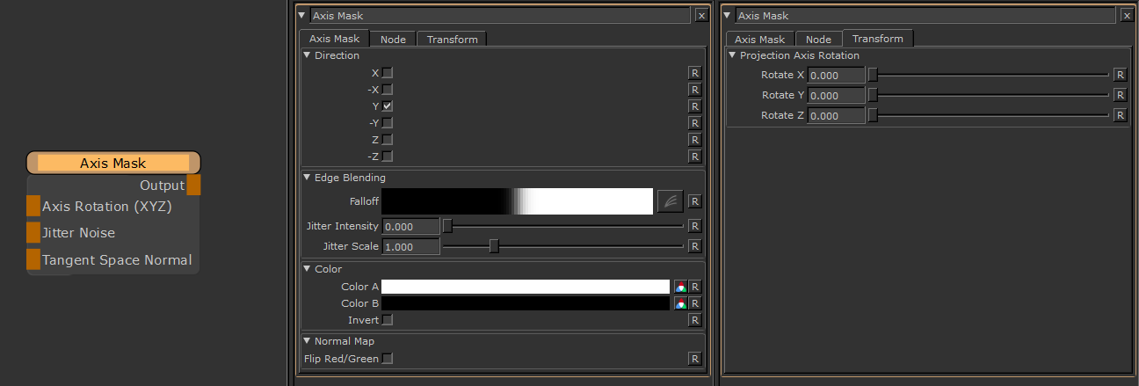Click the Jitter Scale slider handle

pos(494,247)
